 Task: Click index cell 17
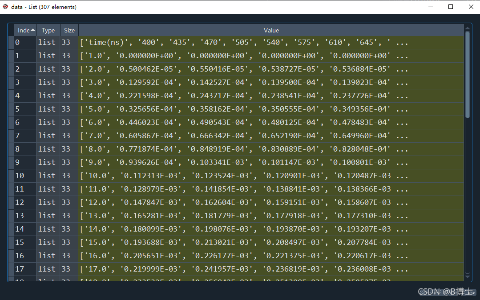[25, 269]
